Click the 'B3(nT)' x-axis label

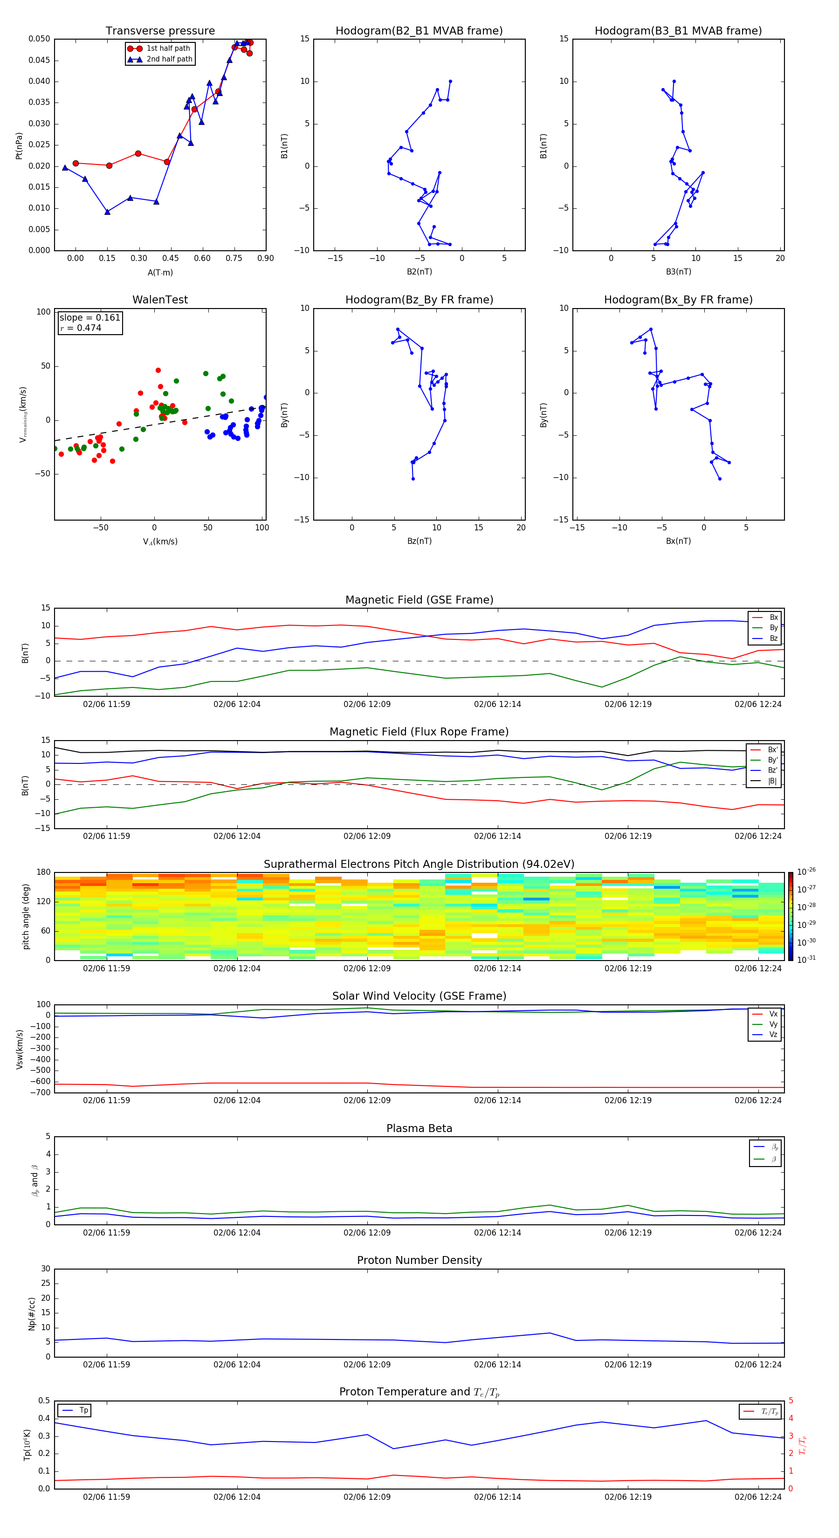(678, 272)
